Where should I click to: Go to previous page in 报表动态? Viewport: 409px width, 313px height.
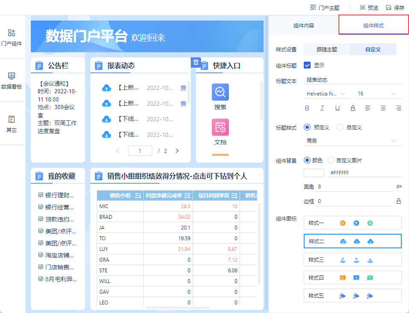[x=118, y=151]
